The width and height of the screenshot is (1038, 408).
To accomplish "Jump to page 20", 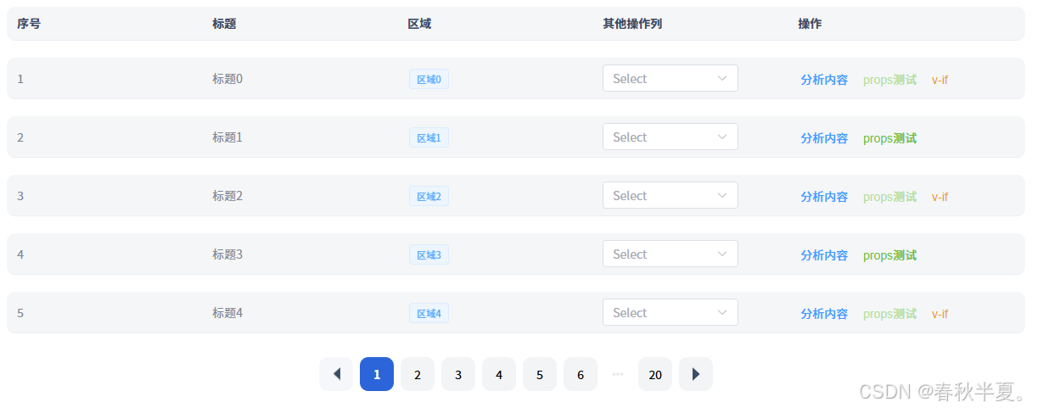I will (x=655, y=374).
